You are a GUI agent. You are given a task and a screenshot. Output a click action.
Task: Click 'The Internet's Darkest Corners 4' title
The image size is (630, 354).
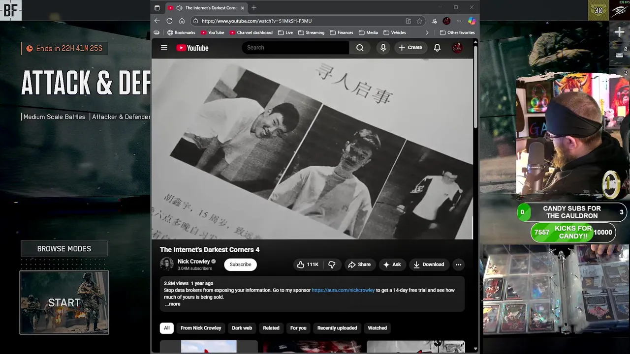click(210, 250)
